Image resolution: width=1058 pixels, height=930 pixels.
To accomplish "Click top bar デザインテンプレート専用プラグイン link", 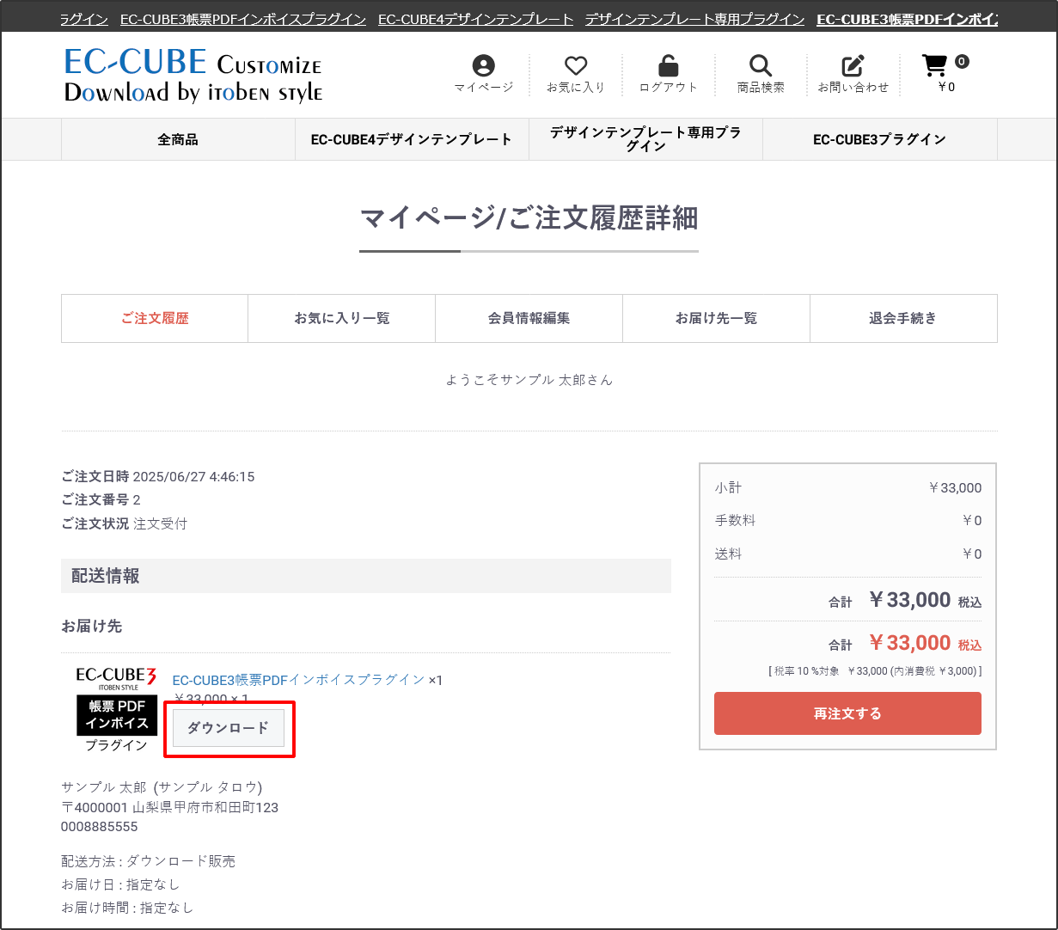I will tap(694, 19).
